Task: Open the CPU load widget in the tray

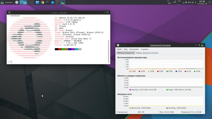Action: tap(174, 2)
